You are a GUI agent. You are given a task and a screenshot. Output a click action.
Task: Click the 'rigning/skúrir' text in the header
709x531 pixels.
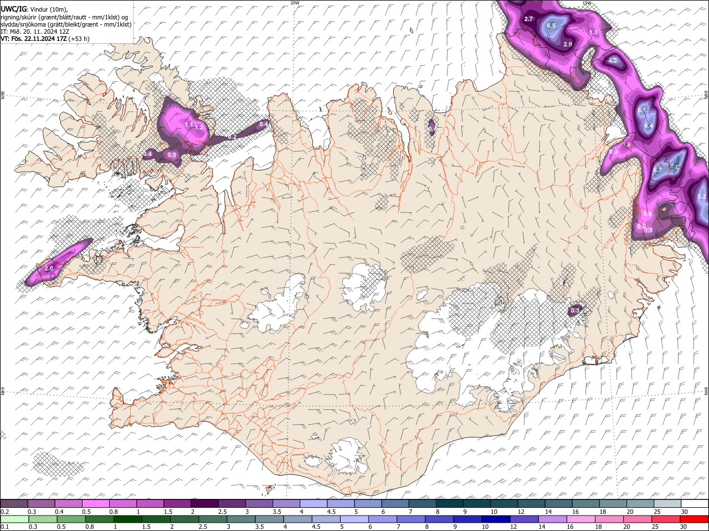[x=20, y=17]
